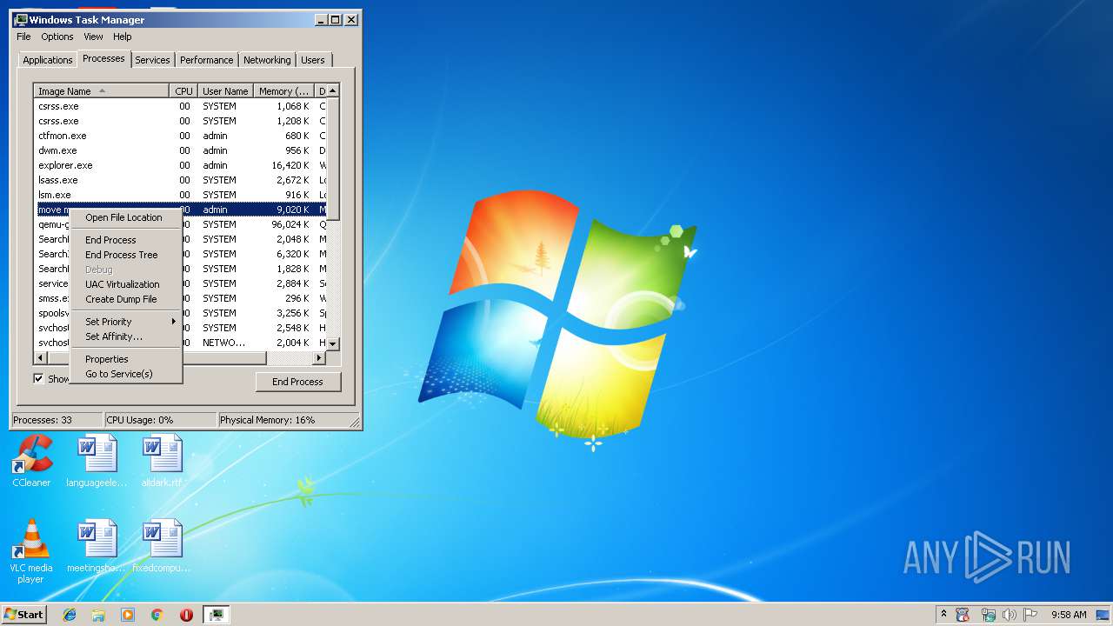Select the lsm.exe process row
The width and height of the screenshot is (1113, 626).
(180, 195)
